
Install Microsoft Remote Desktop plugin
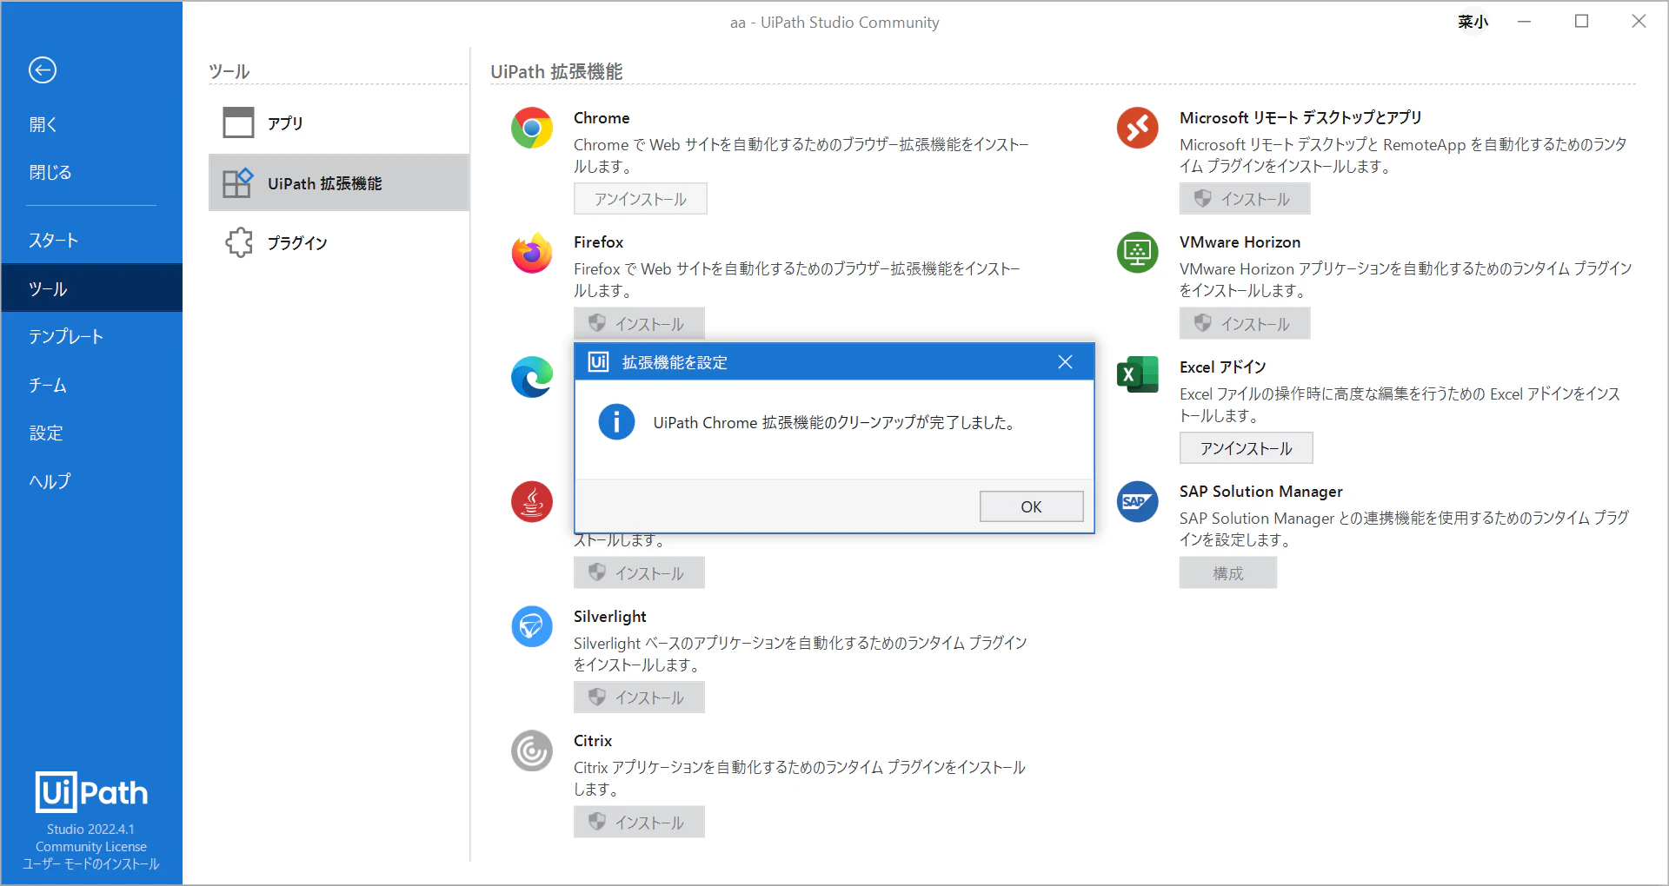(1245, 199)
